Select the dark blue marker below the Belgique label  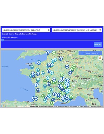click(x=61, y=59)
